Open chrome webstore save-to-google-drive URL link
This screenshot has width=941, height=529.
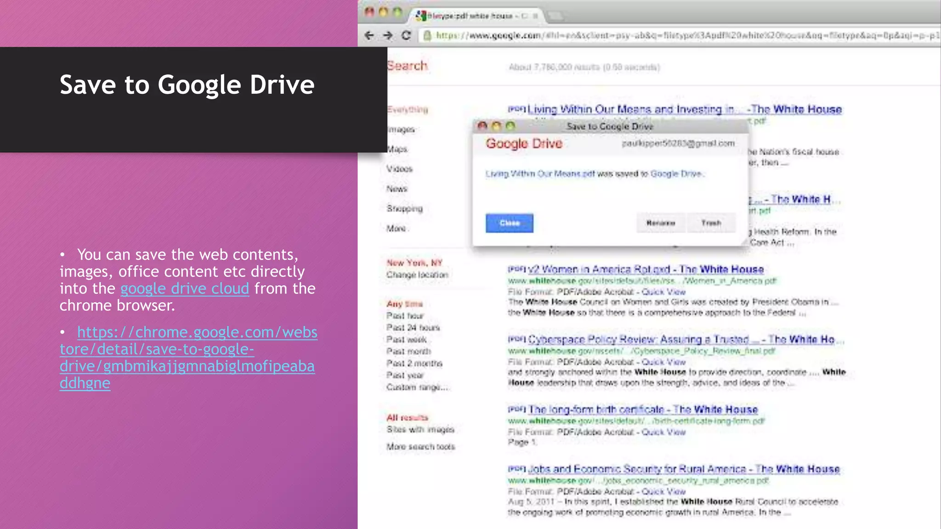188,358
